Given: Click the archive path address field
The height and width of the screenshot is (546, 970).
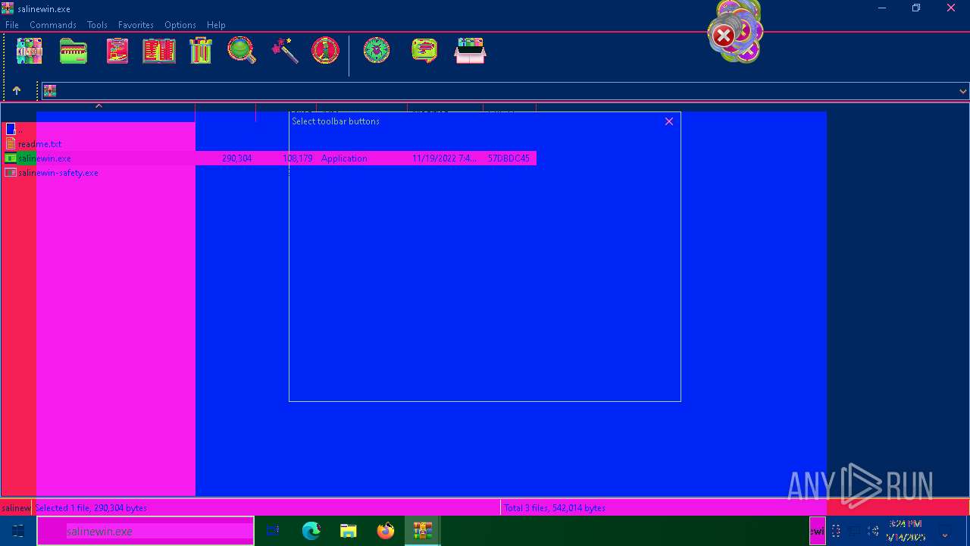Looking at the screenshot, I should click(505, 91).
